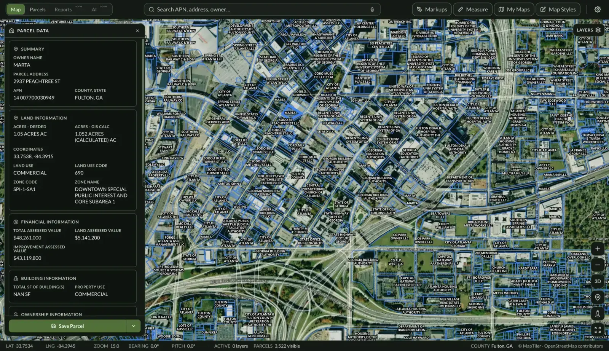The width and height of the screenshot is (609, 351).
Task: Select the TRINITY M E CHURCH parcel
Action: pyautogui.click(x=300, y=230)
